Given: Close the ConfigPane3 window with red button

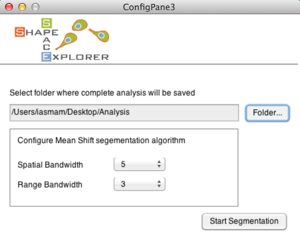Looking at the screenshot, I should click(9, 7).
